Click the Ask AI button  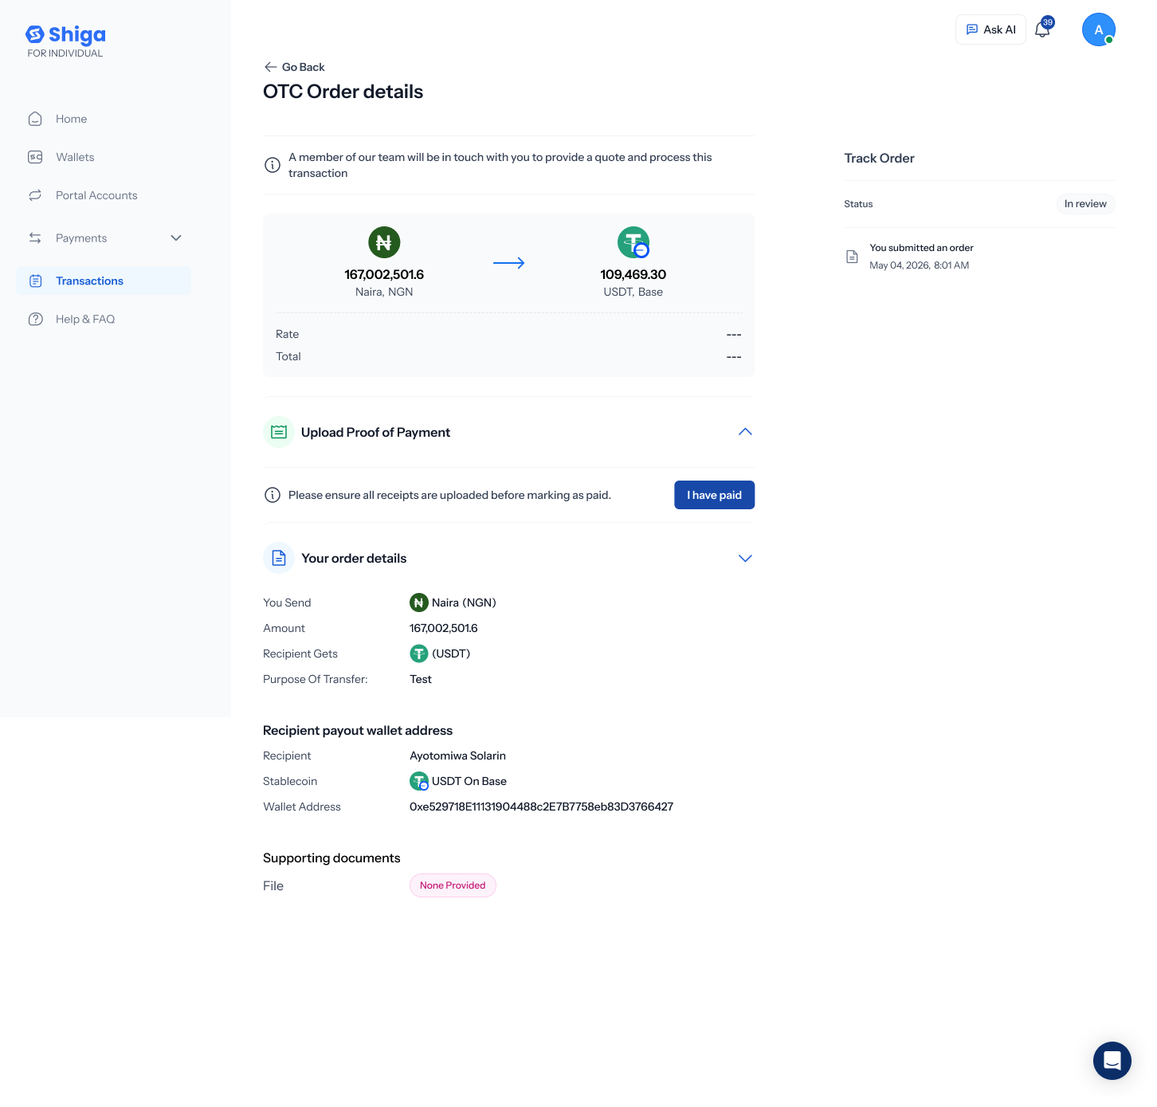point(990,29)
